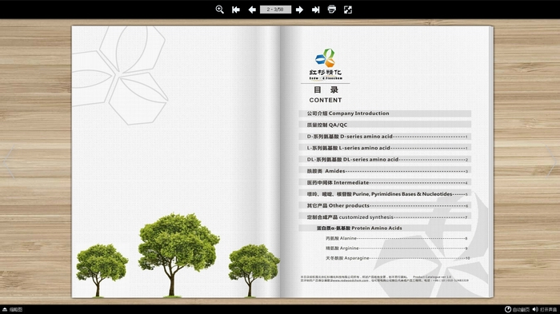Go to the next page arrow
The width and height of the screenshot is (560, 314).
[x=300, y=10]
